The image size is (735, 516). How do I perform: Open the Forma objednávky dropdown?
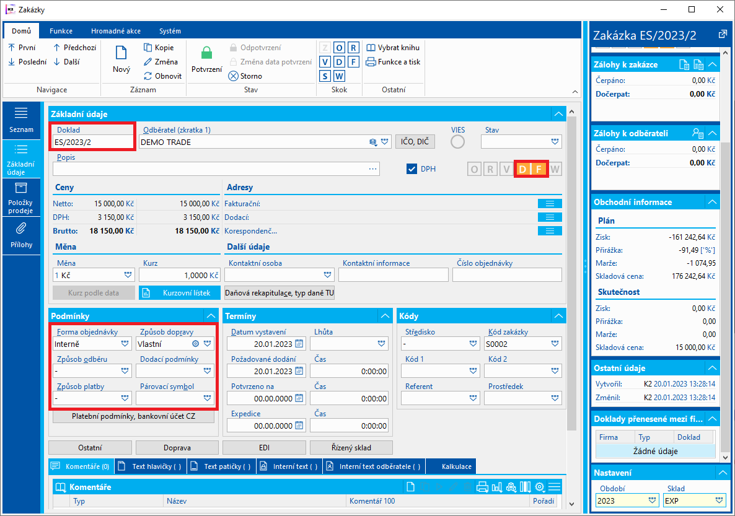[125, 344]
